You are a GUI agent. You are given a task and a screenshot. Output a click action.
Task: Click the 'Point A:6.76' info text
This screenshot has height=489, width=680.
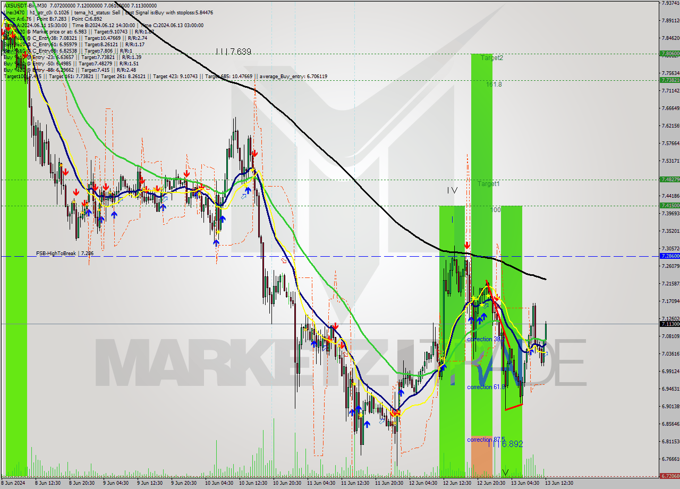click(19, 19)
